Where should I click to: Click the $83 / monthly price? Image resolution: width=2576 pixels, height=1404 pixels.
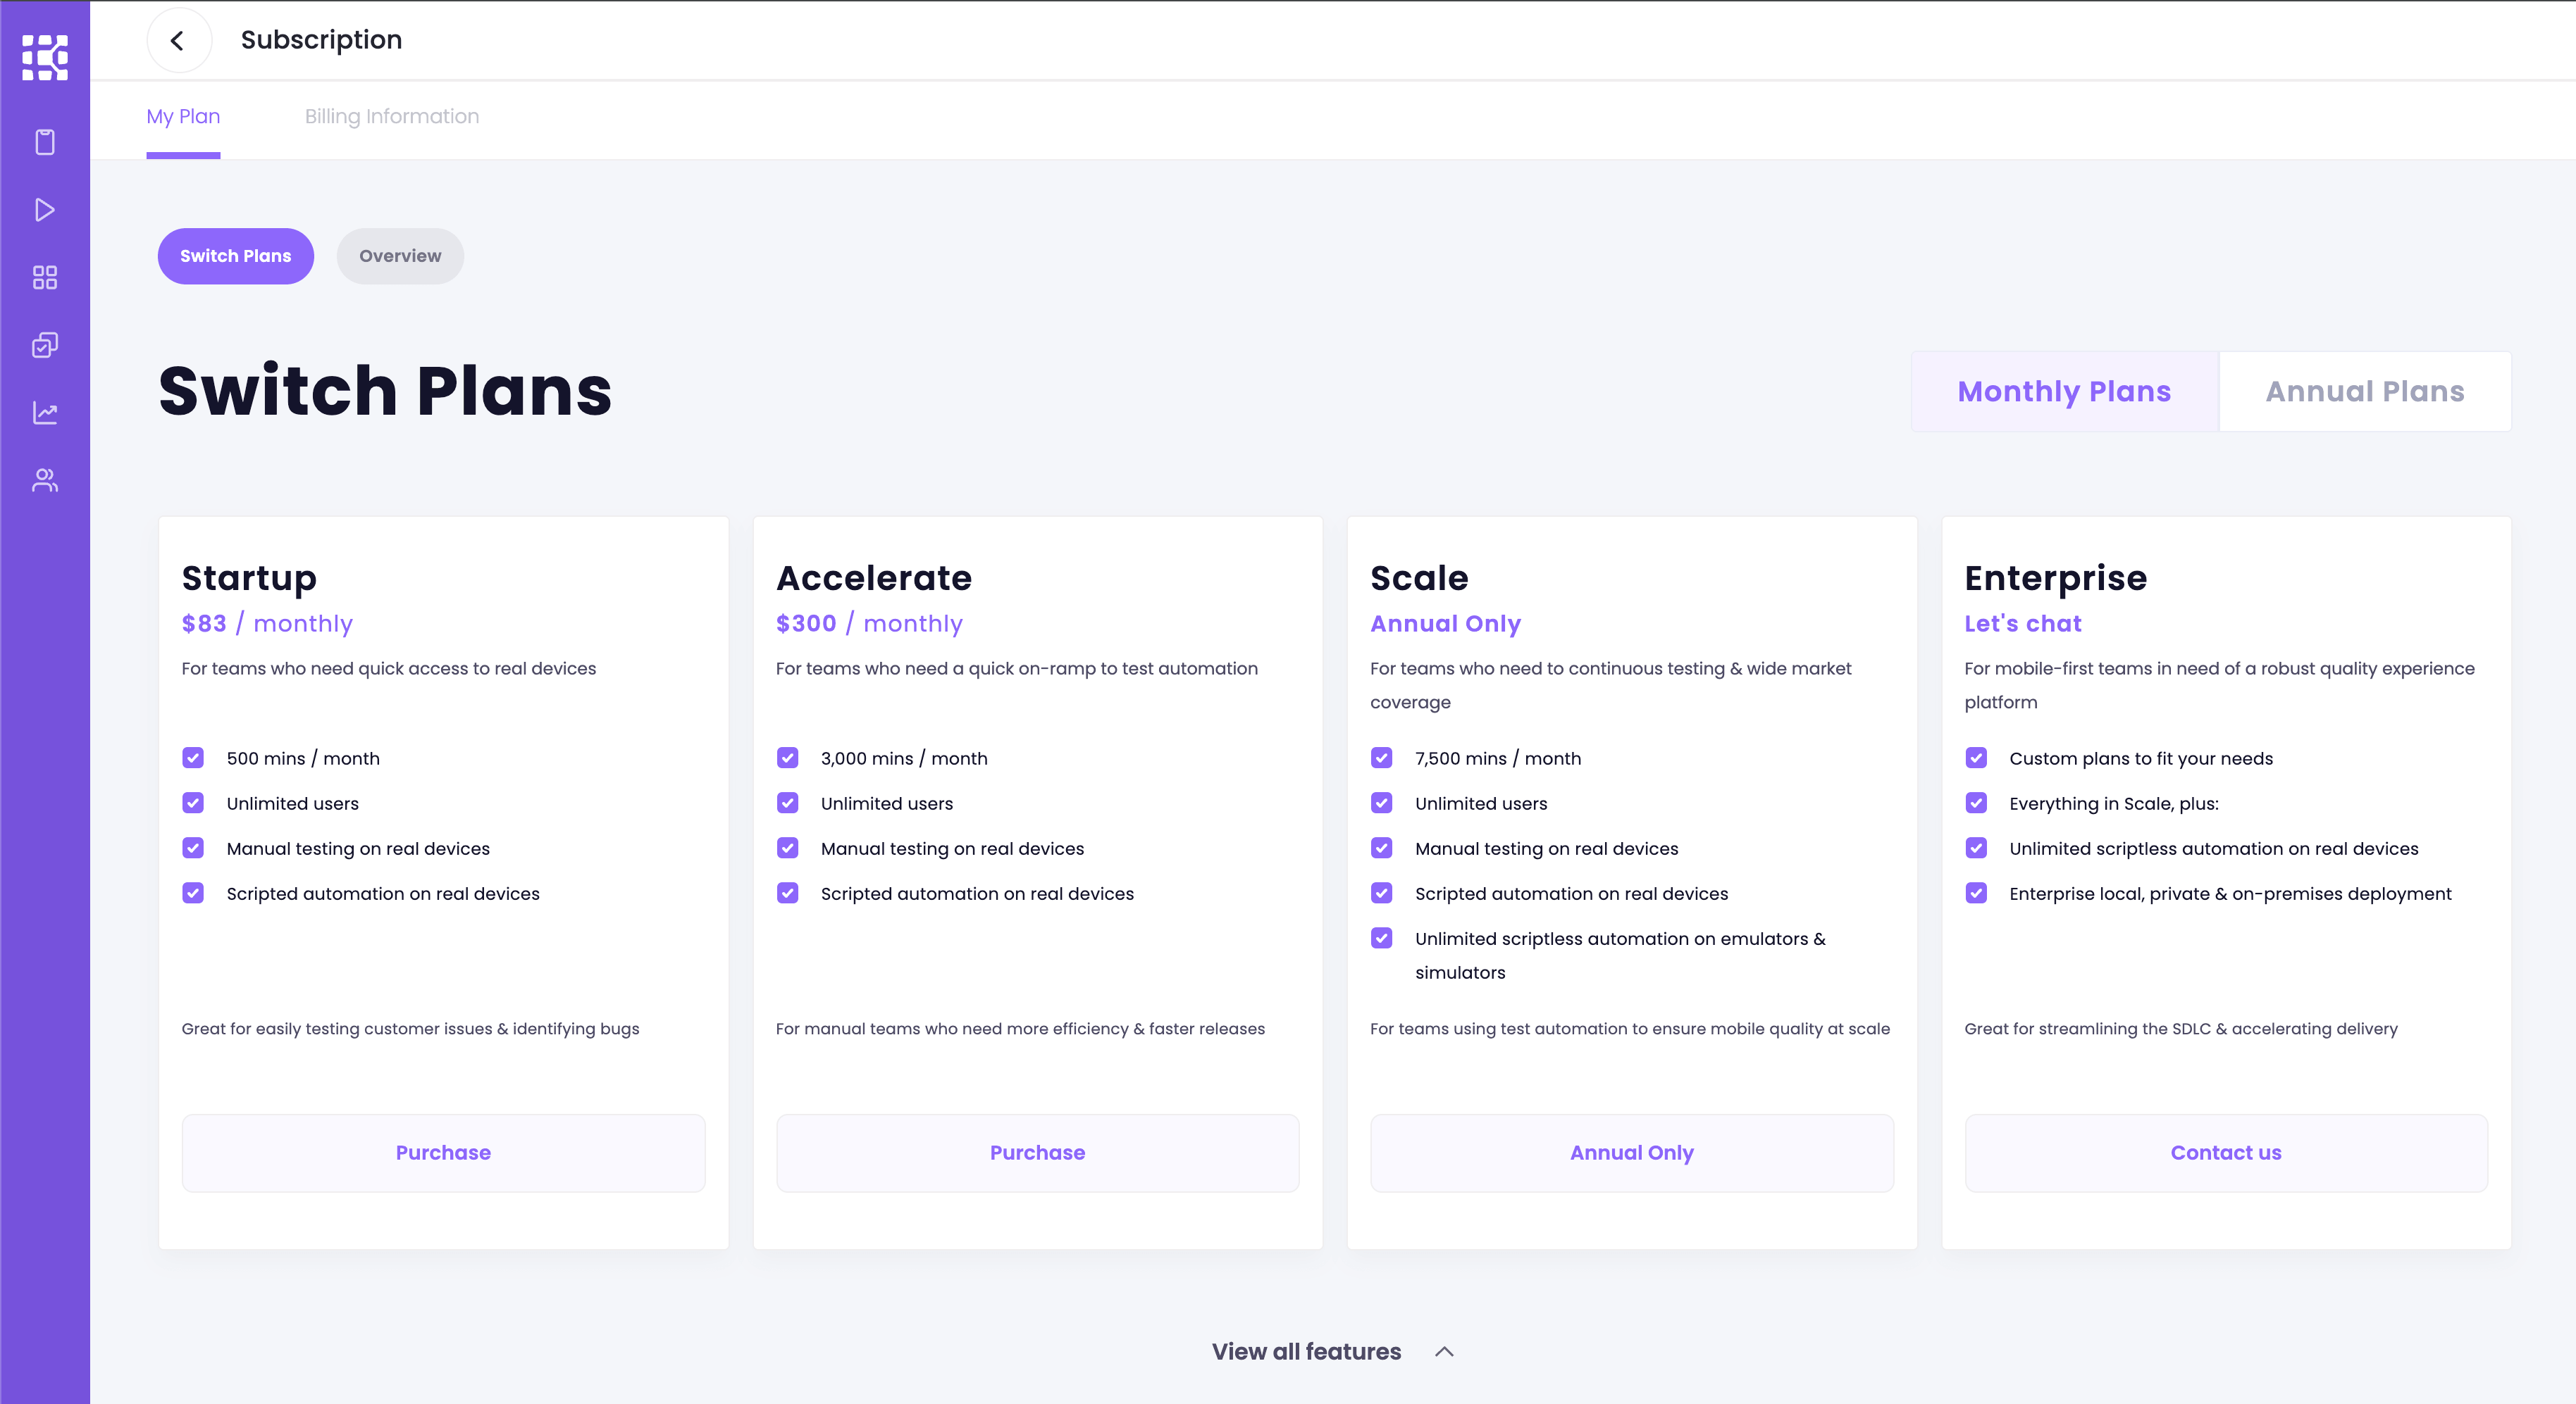pyautogui.click(x=267, y=624)
